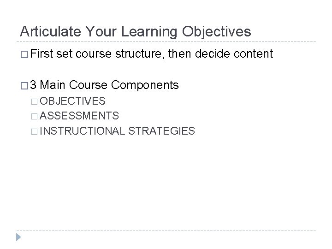The image size is (332, 249).
Task: Click the word "Components" in the second bullet
Action: coord(145,85)
